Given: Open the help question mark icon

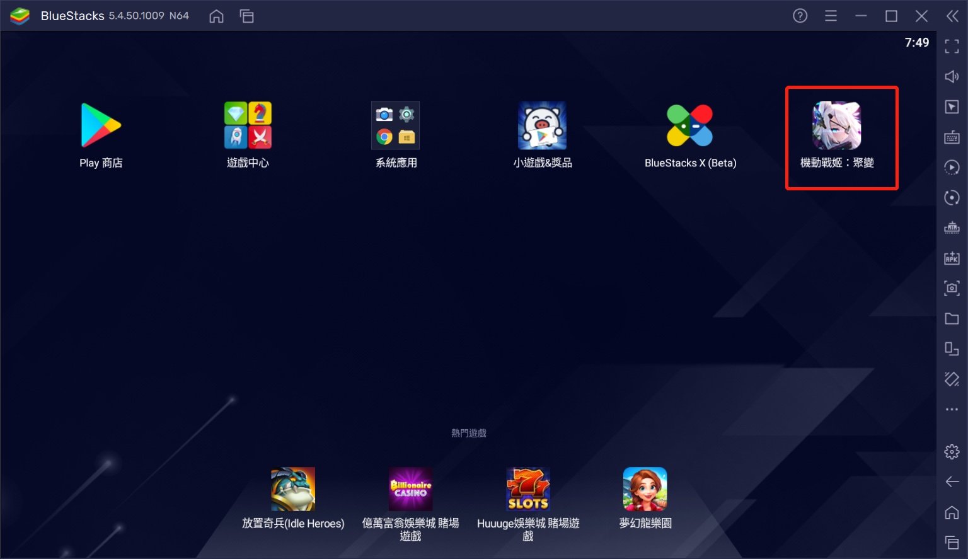Looking at the screenshot, I should point(800,16).
